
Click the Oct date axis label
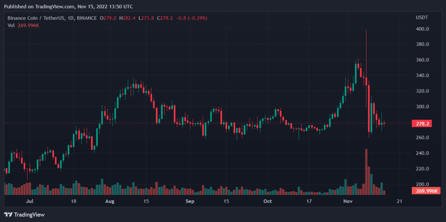tap(267, 201)
